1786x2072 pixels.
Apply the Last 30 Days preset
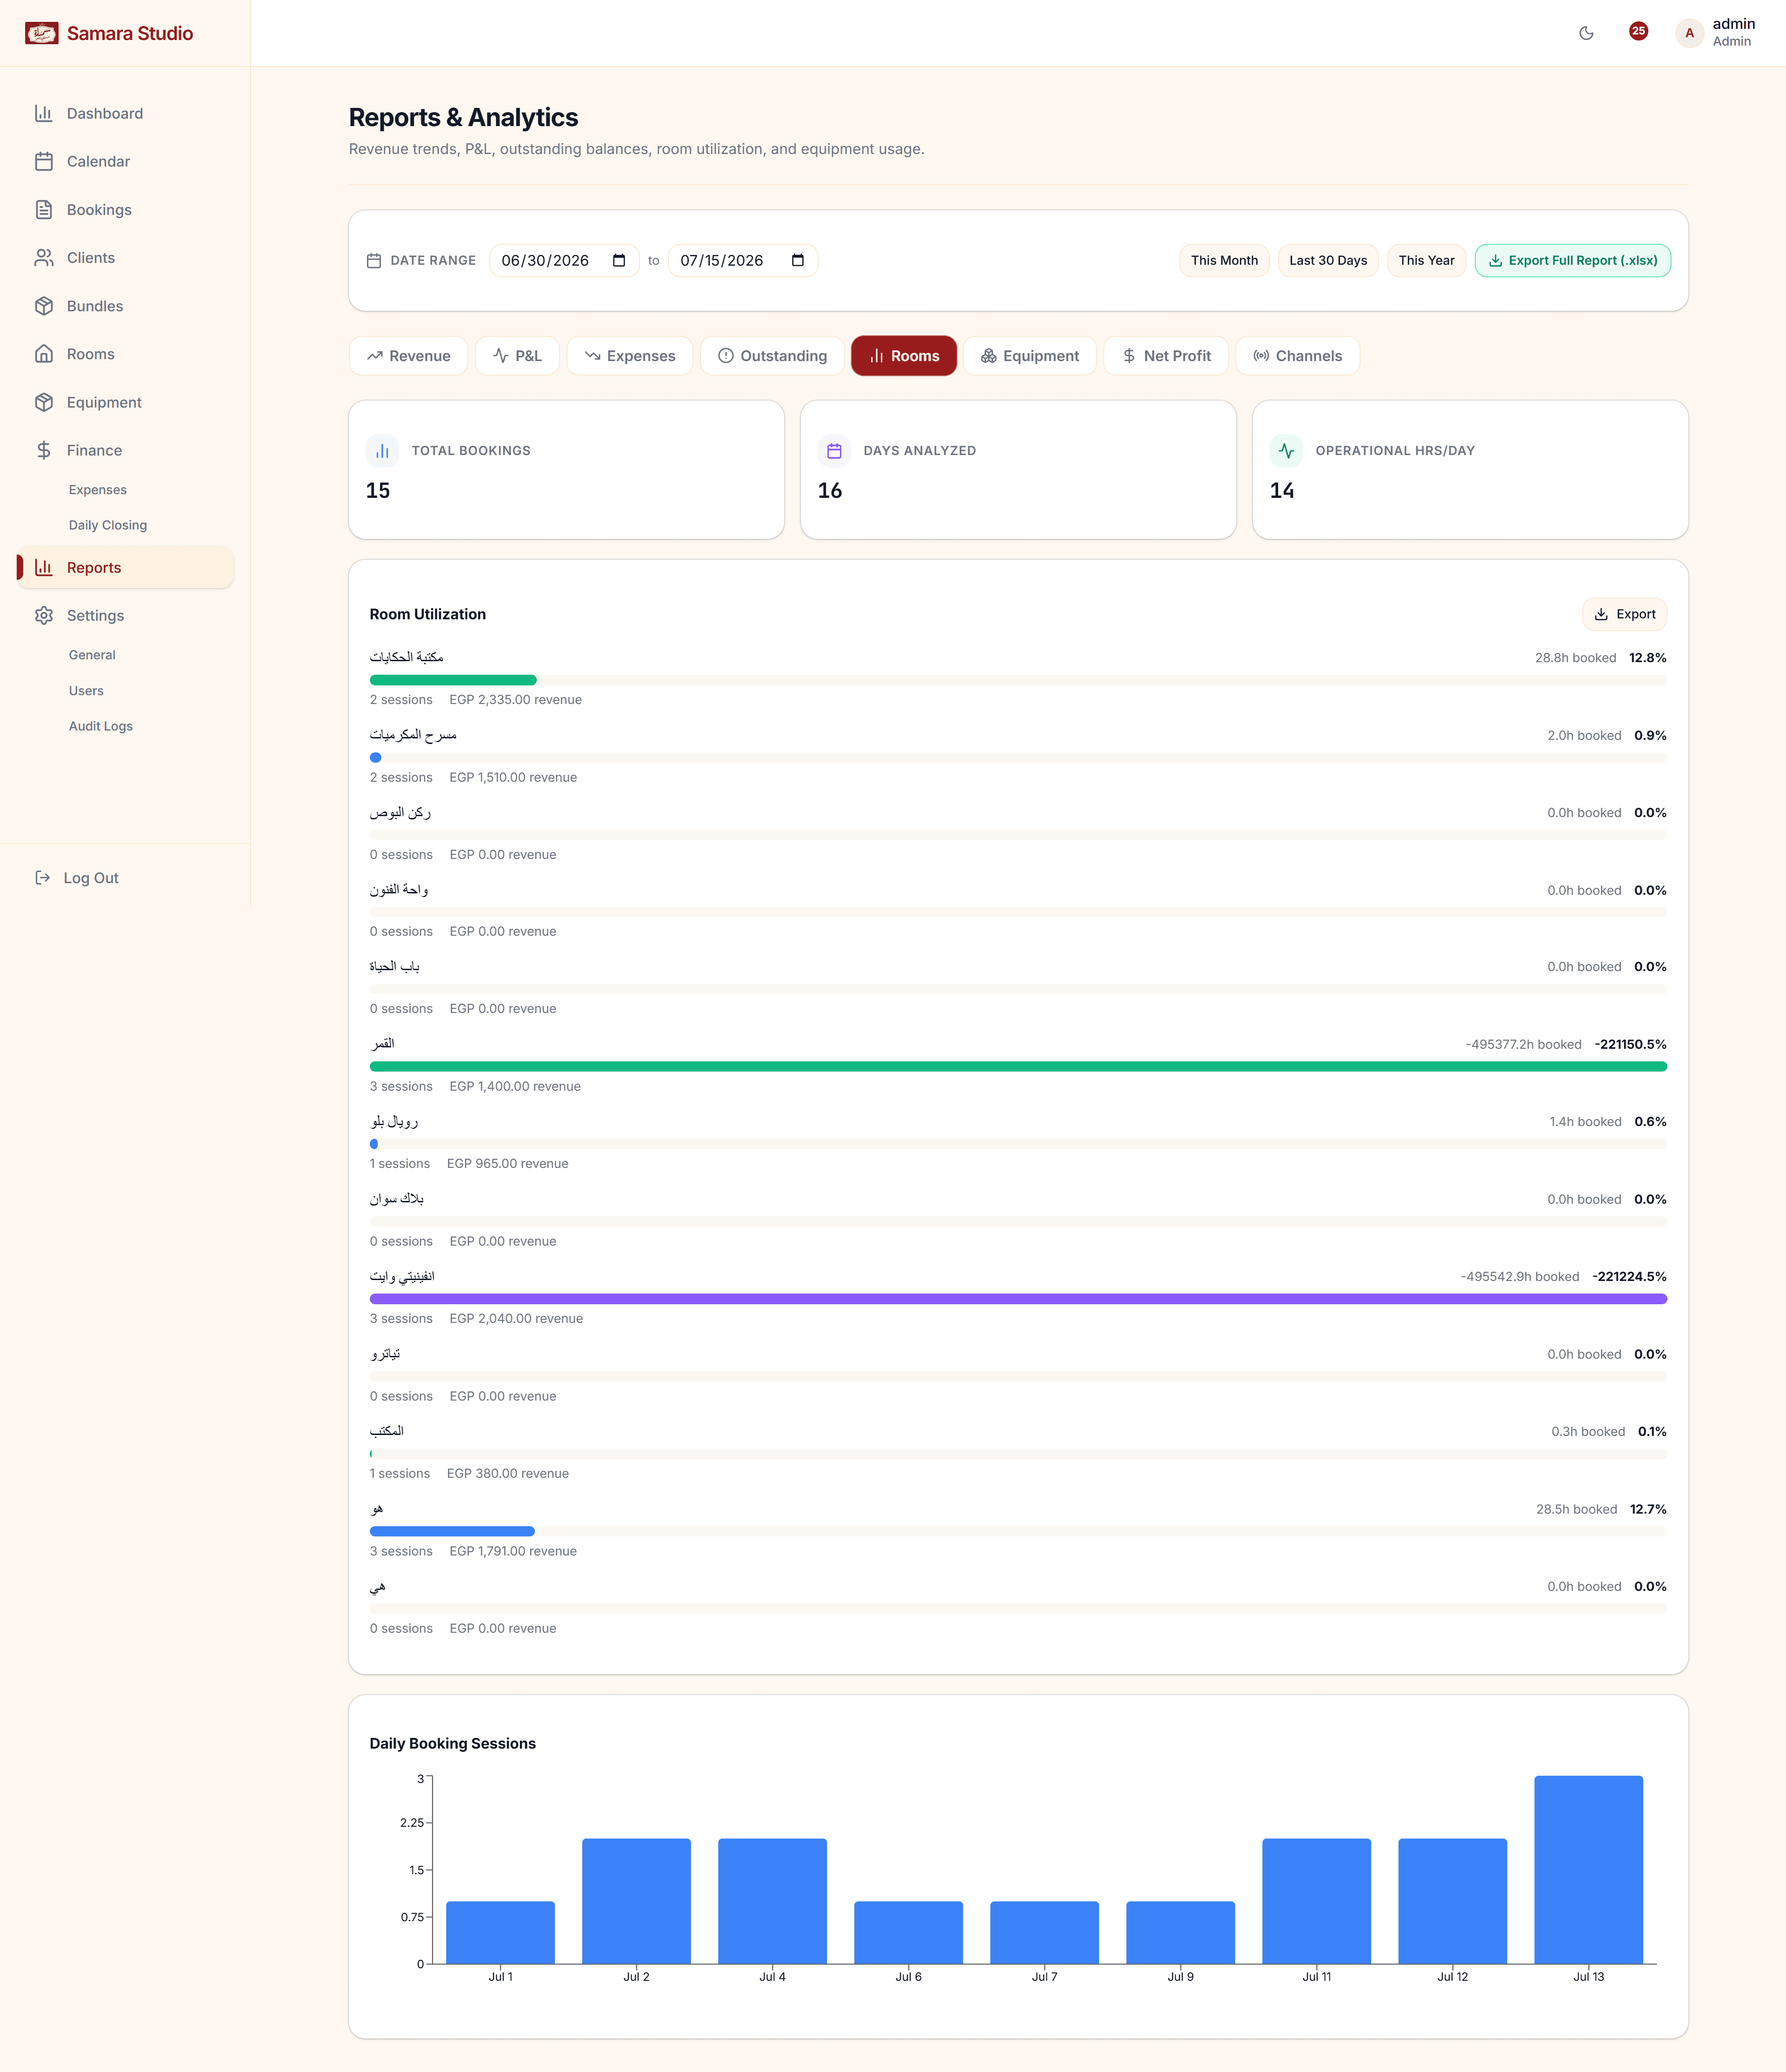point(1328,260)
